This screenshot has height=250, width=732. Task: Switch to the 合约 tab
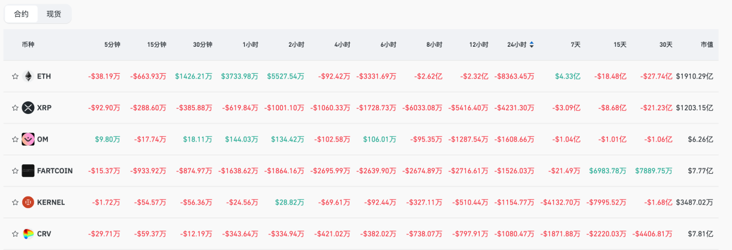21,14
